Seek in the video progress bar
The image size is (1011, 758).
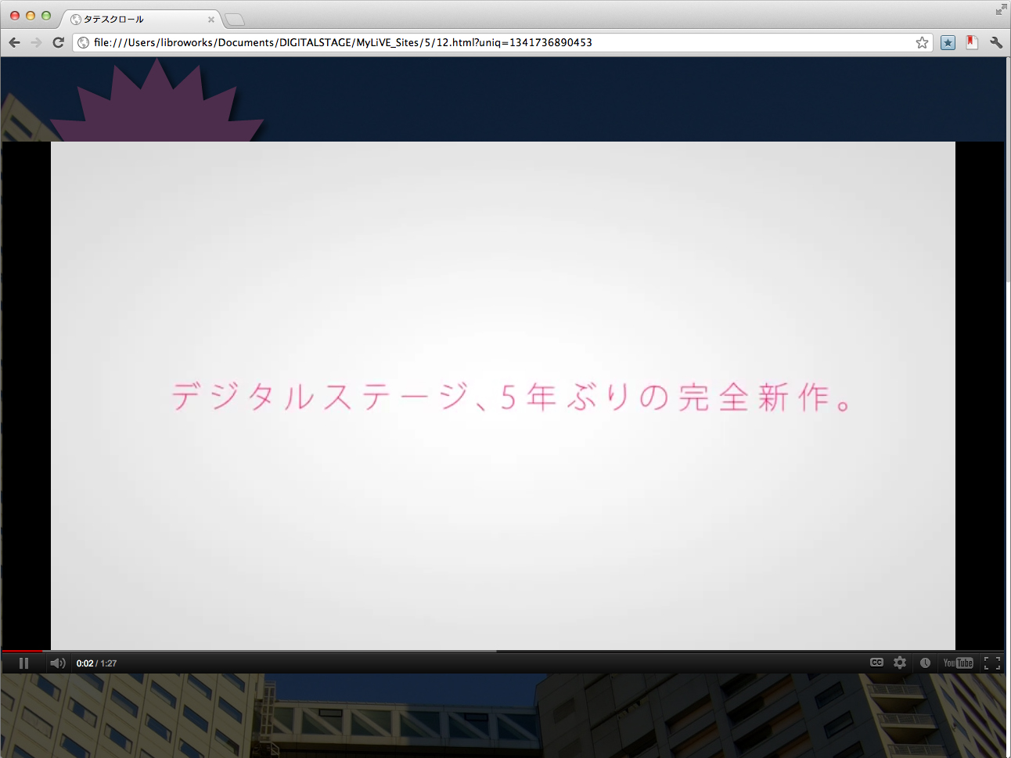502,651
